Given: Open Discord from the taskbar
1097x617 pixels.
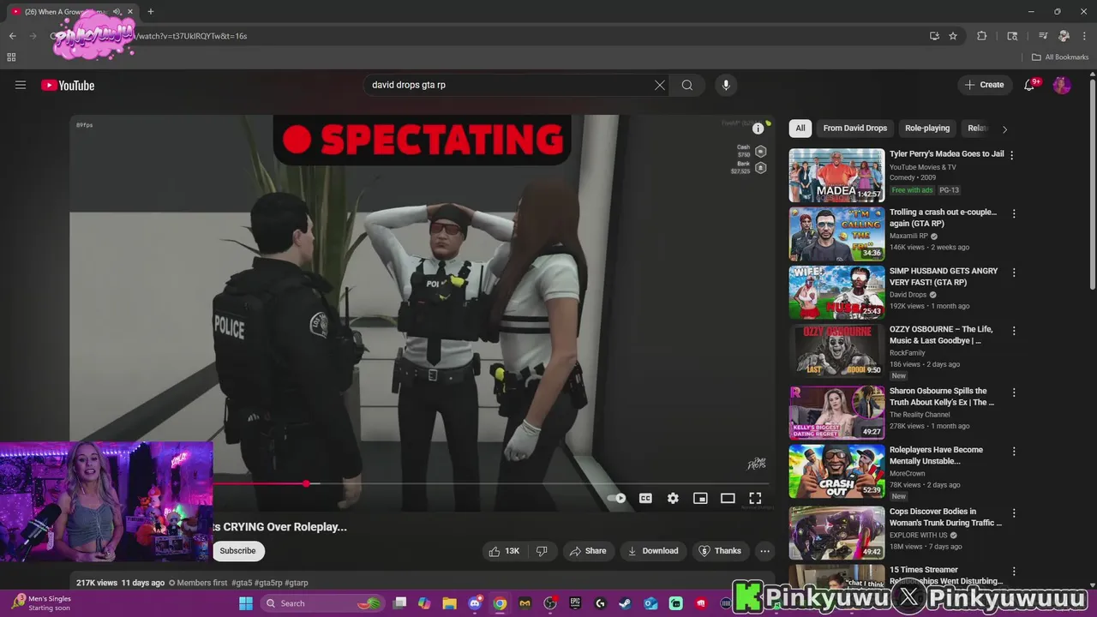Looking at the screenshot, I should 475,603.
